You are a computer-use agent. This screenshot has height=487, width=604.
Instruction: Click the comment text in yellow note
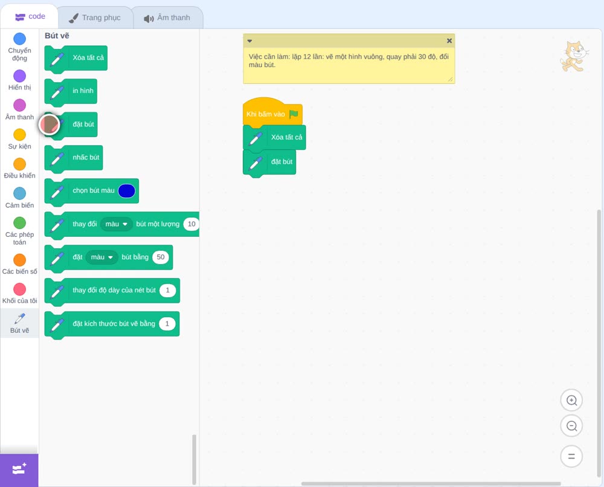[349, 61]
